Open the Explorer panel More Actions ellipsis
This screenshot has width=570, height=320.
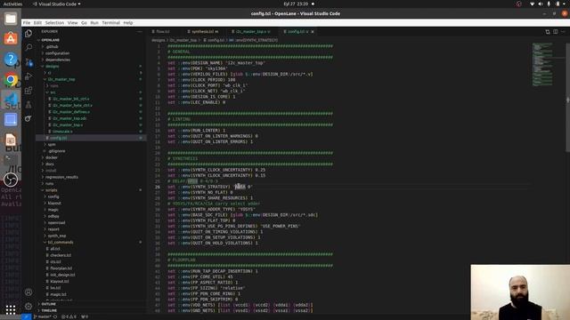coord(140,32)
